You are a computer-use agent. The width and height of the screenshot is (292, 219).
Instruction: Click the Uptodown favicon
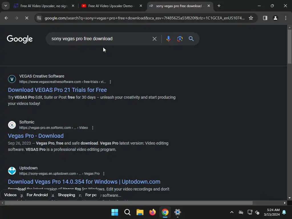12,171
